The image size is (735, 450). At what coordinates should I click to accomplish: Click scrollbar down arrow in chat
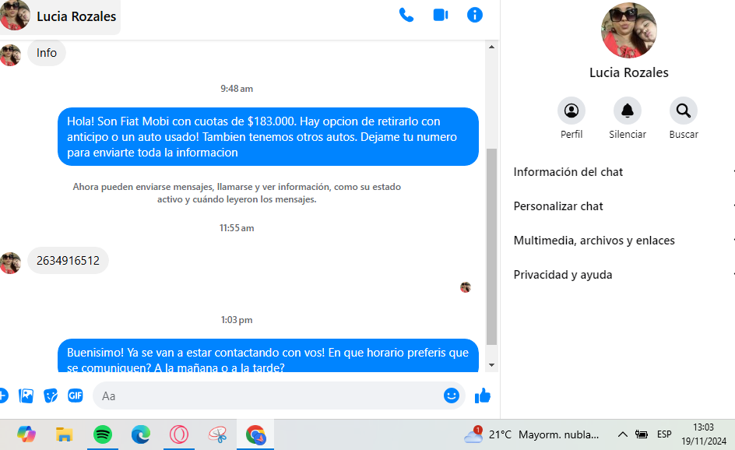[491, 365]
